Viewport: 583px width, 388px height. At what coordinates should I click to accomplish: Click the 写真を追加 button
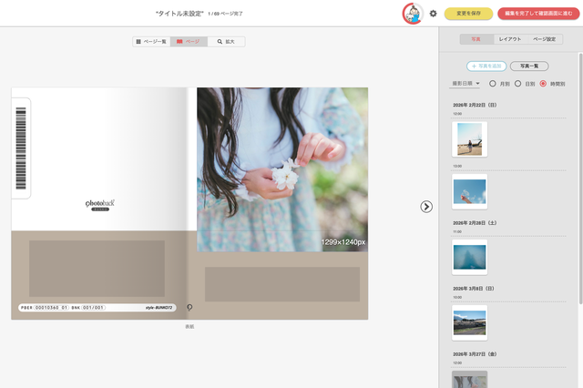486,66
